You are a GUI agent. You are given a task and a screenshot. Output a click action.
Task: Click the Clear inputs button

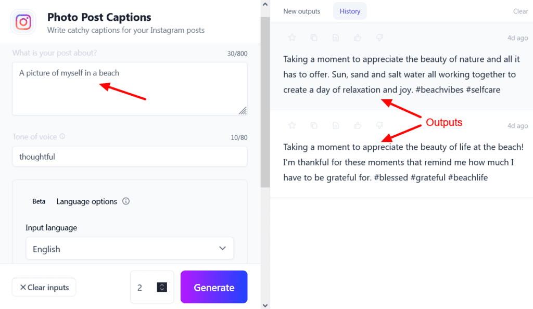click(x=44, y=287)
